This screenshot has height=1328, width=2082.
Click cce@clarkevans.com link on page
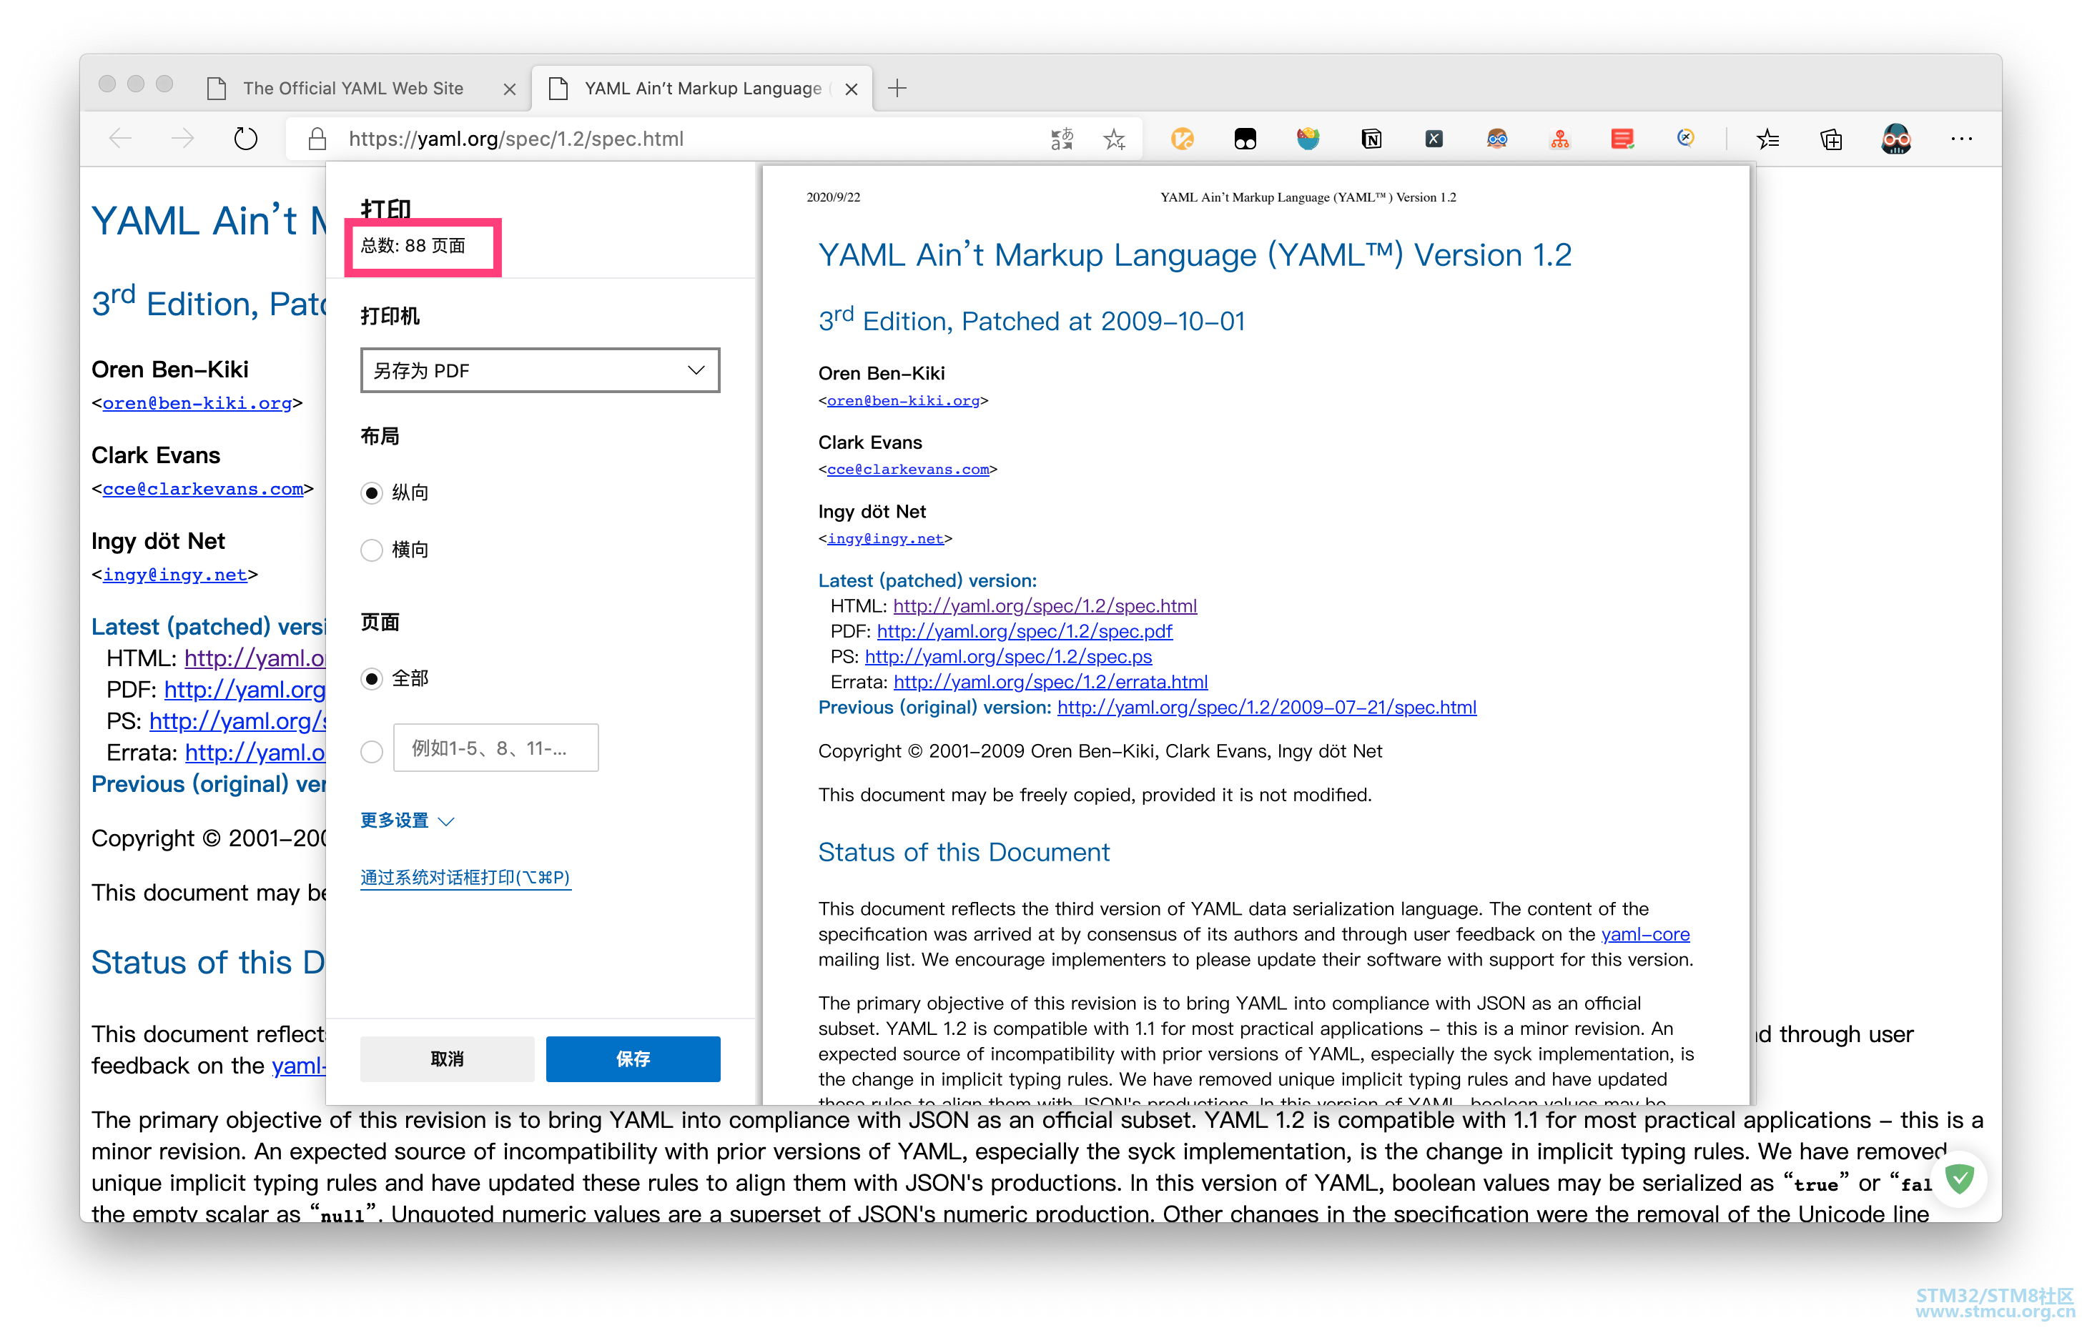tap(203, 490)
